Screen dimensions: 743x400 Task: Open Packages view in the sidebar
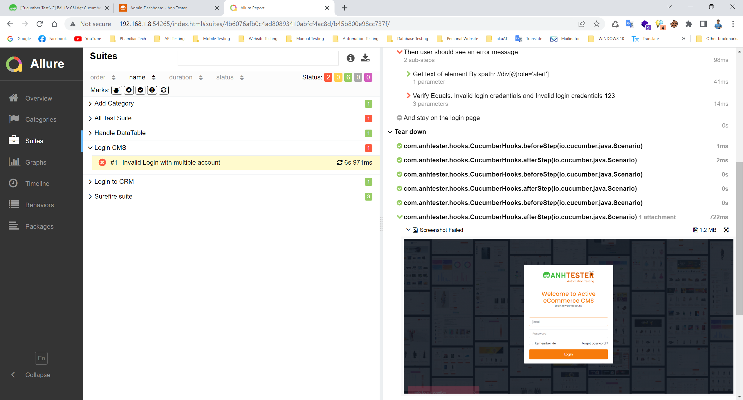[x=39, y=226]
